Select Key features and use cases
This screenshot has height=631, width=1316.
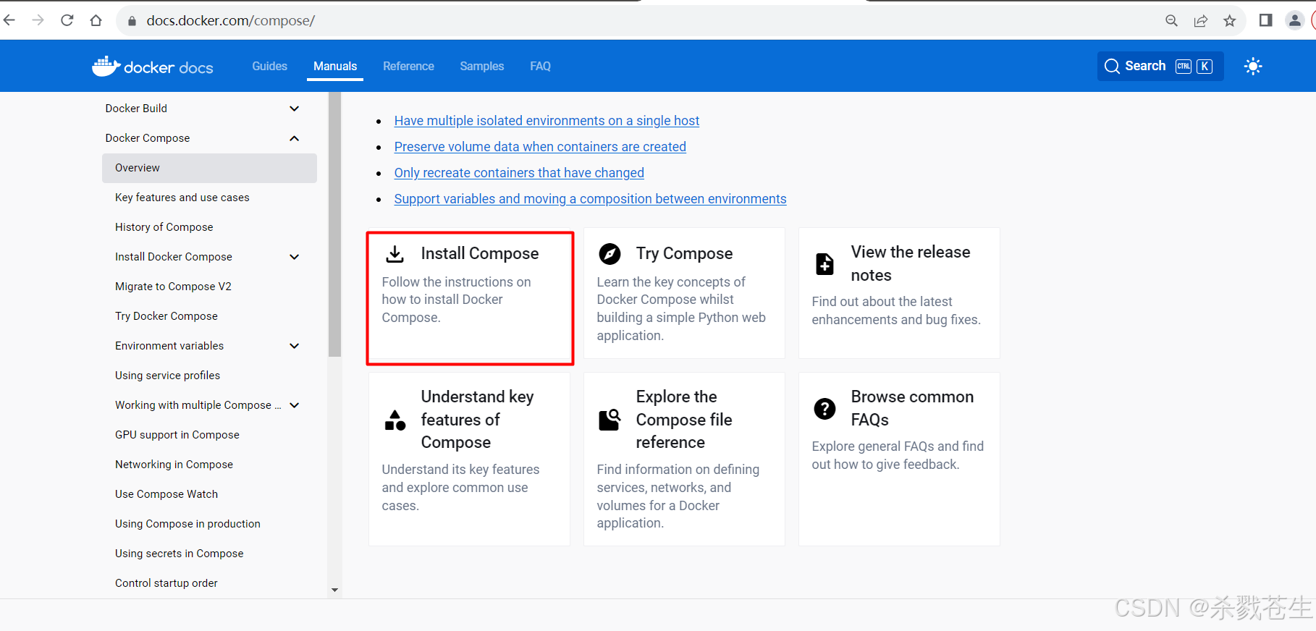[x=182, y=198]
